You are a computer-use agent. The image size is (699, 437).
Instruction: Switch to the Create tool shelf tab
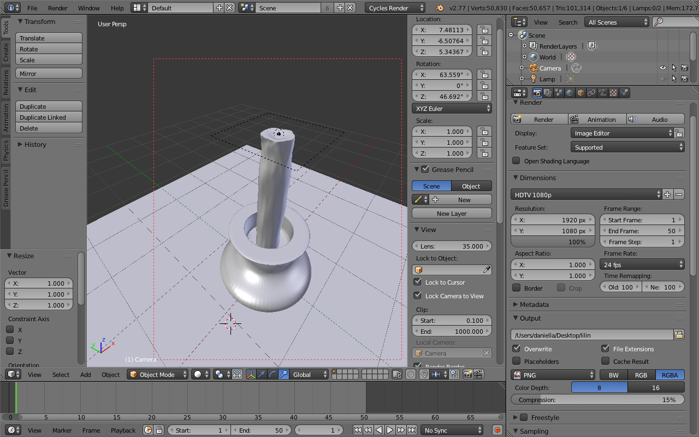pos(6,52)
